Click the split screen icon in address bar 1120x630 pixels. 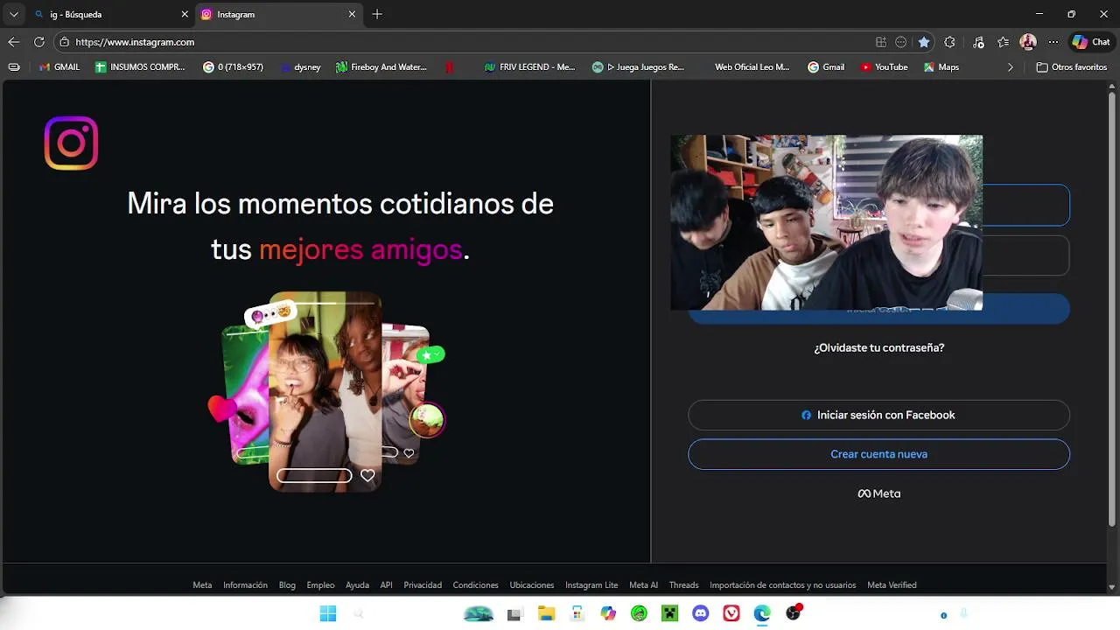pyautogui.click(x=881, y=42)
